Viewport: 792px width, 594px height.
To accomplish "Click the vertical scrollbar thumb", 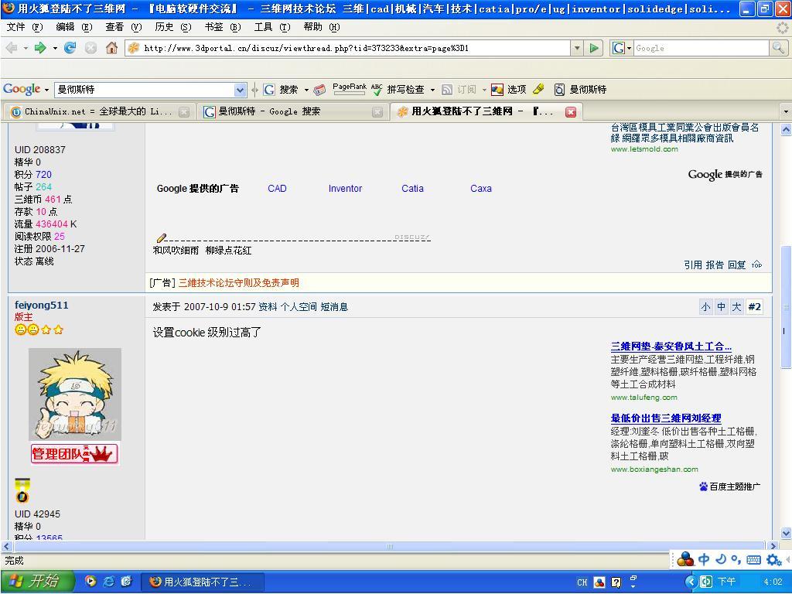I will [x=786, y=306].
